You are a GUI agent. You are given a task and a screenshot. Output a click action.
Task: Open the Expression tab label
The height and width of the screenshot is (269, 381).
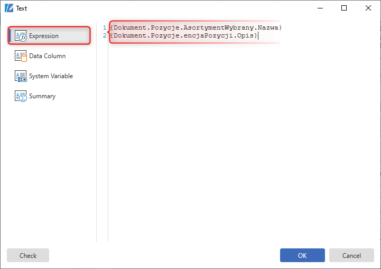pos(44,36)
